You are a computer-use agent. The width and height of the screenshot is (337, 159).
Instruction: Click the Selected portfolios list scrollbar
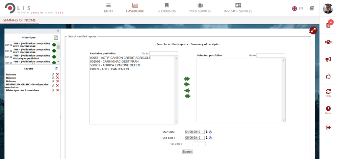tap(284, 90)
